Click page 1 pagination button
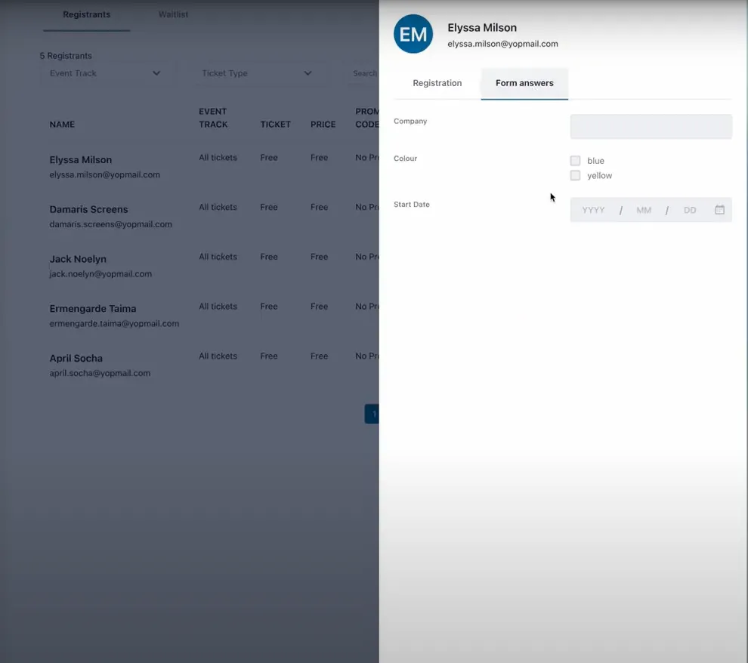The width and height of the screenshot is (748, 663). click(372, 414)
